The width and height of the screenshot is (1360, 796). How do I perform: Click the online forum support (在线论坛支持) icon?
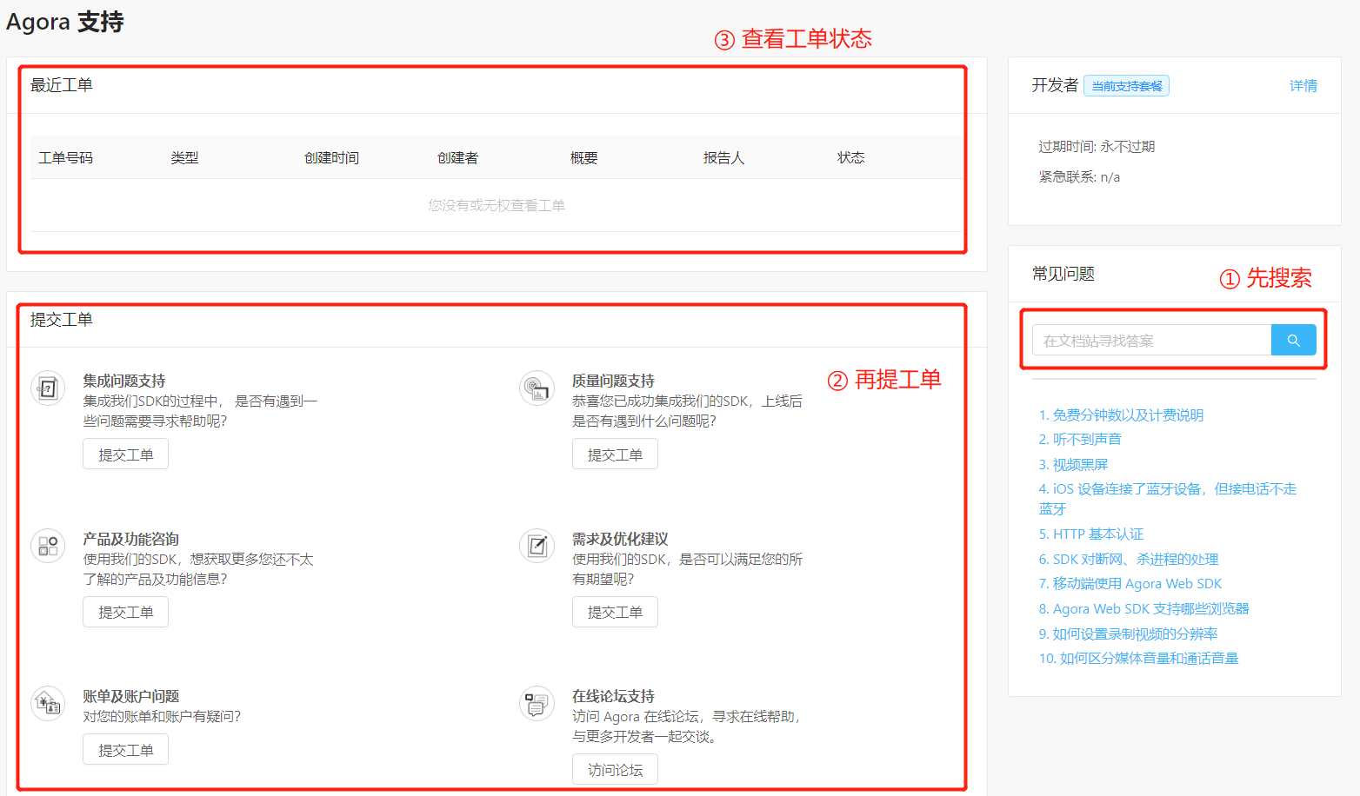click(537, 703)
